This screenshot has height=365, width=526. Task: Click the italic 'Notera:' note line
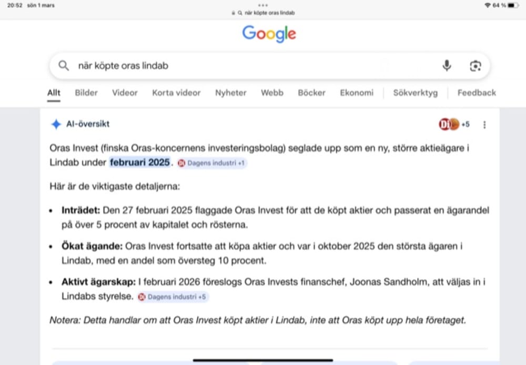click(x=258, y=320)
